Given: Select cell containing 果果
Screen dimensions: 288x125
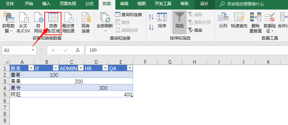Looking at the screenshot, I should click(x=22, y=81).
